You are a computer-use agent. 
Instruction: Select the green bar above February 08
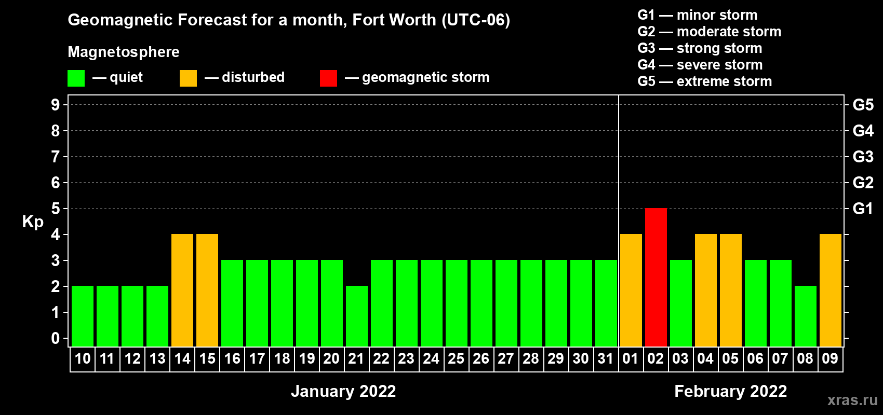(x=805, y=316)
